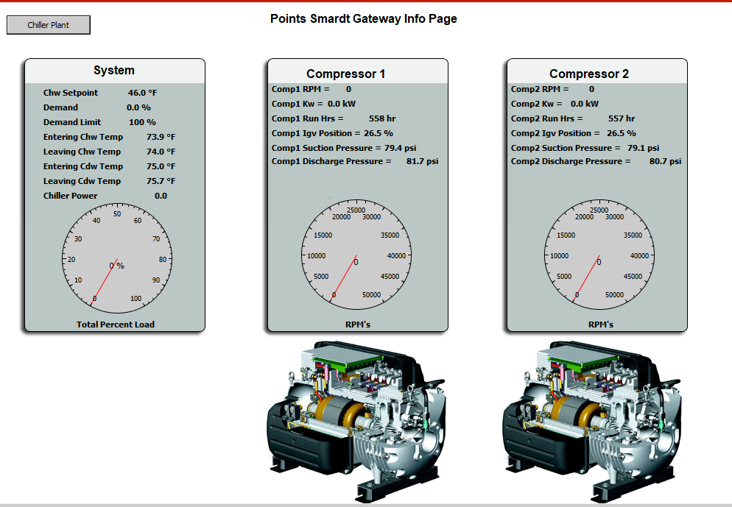Click the Compressor 1 panel header

tap(358, 71)
